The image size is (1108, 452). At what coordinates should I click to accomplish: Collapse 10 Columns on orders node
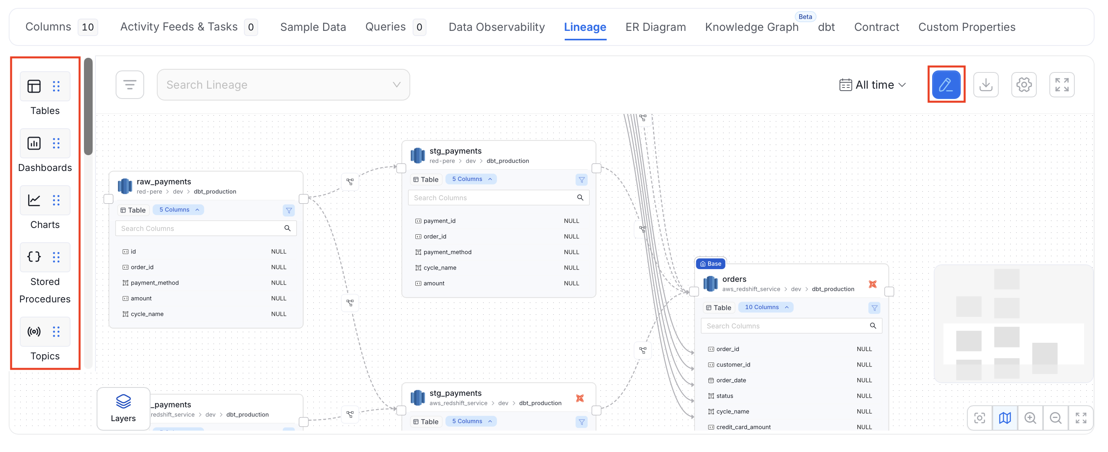tap(766, 308)
